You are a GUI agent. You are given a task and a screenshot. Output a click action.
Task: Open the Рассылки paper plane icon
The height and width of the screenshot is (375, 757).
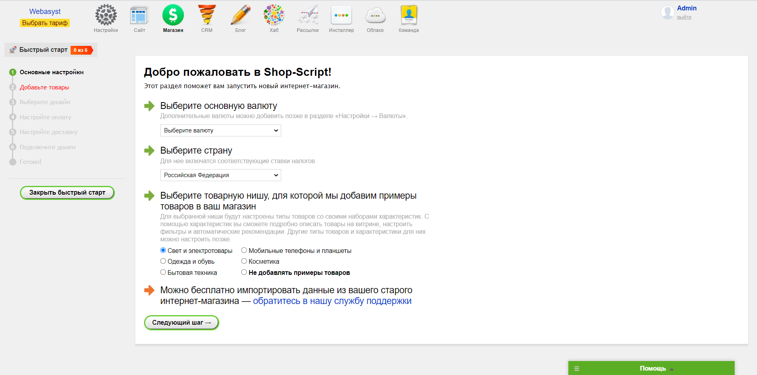[308, 15]
